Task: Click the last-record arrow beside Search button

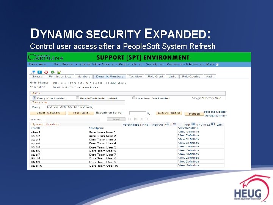Action: pyautogui.click(x=148, y=119)
